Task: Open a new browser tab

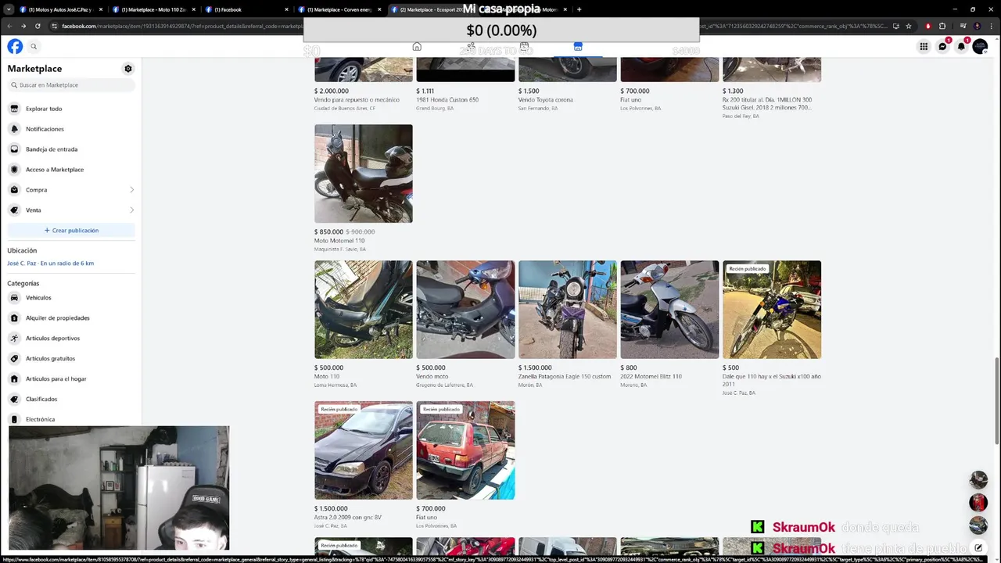Action: (x=579, y=9)
